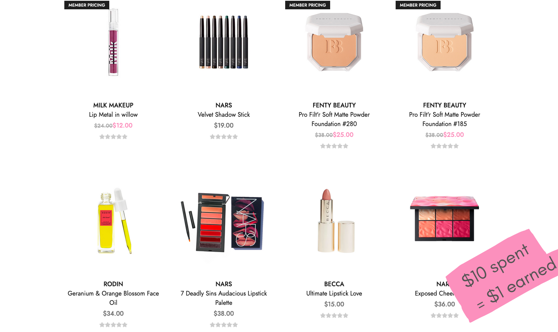
Task: Click the star rating under Ultimate Lipstick Love
Action: coord(334,315)
